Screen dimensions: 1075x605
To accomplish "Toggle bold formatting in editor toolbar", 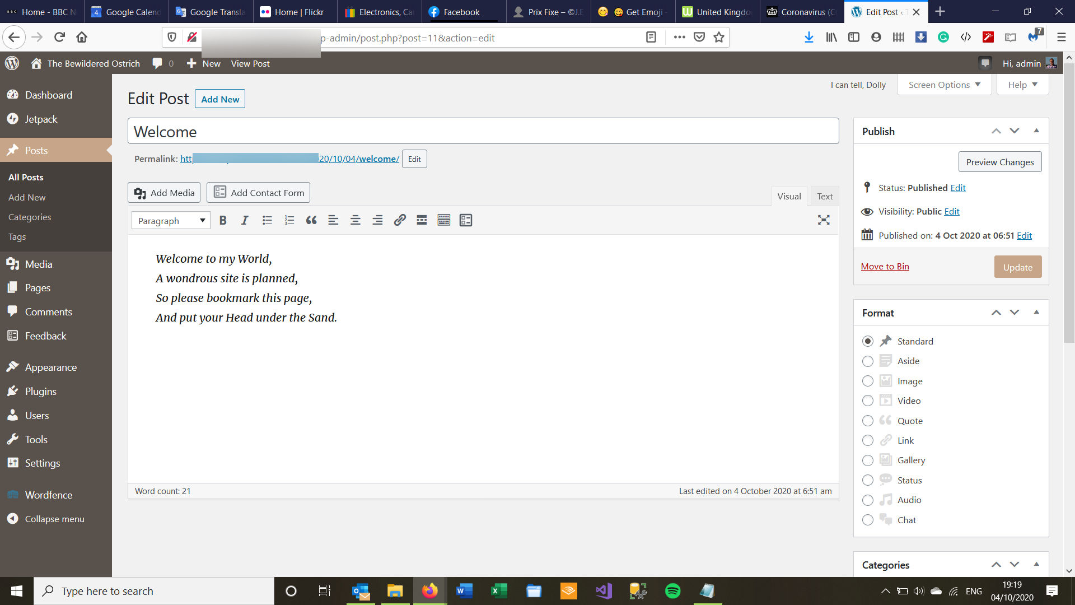I will [223, 220].
